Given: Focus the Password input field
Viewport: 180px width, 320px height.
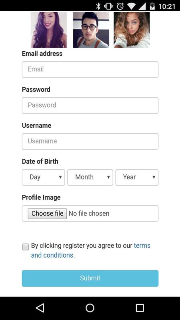Looking at the screenshot, I should 90,105.
